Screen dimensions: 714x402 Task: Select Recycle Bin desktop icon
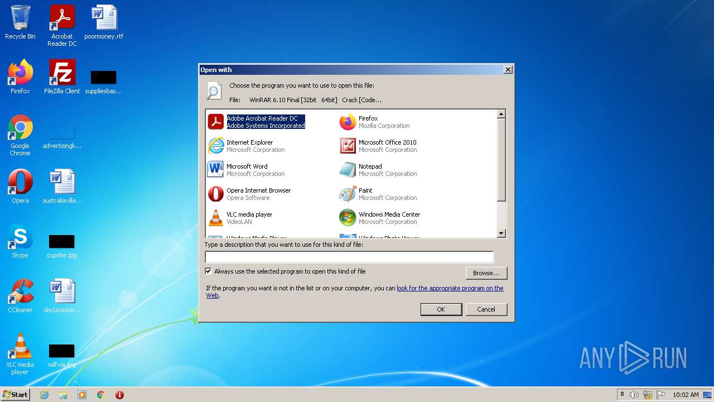(20, 23)
